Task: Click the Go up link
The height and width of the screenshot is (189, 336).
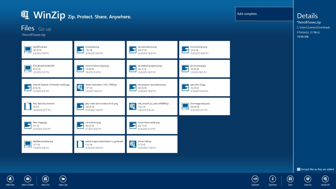Action: 45,29
